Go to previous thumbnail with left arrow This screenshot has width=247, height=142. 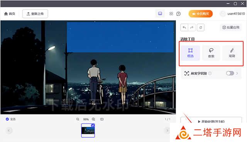click(x=9, y=130)
